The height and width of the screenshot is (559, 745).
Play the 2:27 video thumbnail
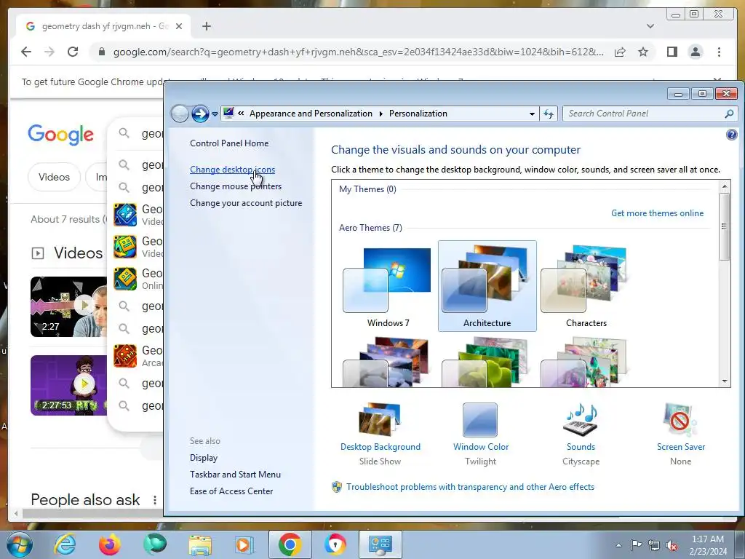tap(69, 306)
